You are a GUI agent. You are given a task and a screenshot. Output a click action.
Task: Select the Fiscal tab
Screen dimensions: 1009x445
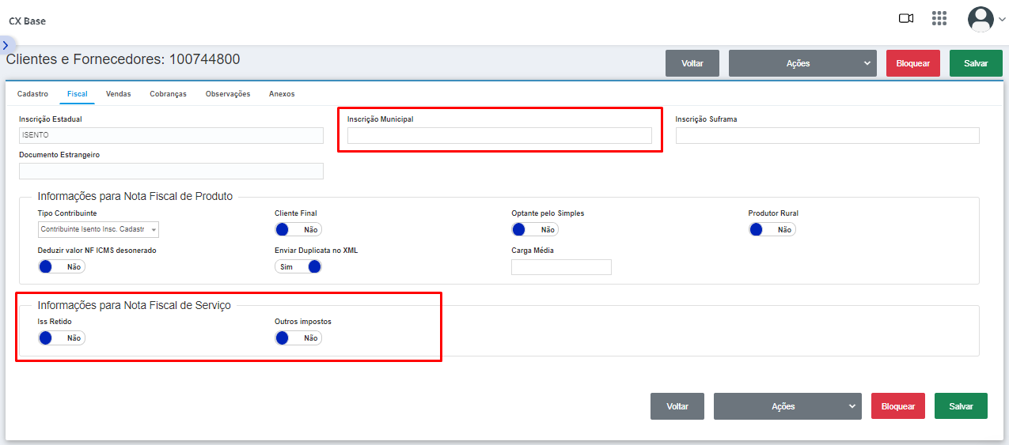(78, 94)
